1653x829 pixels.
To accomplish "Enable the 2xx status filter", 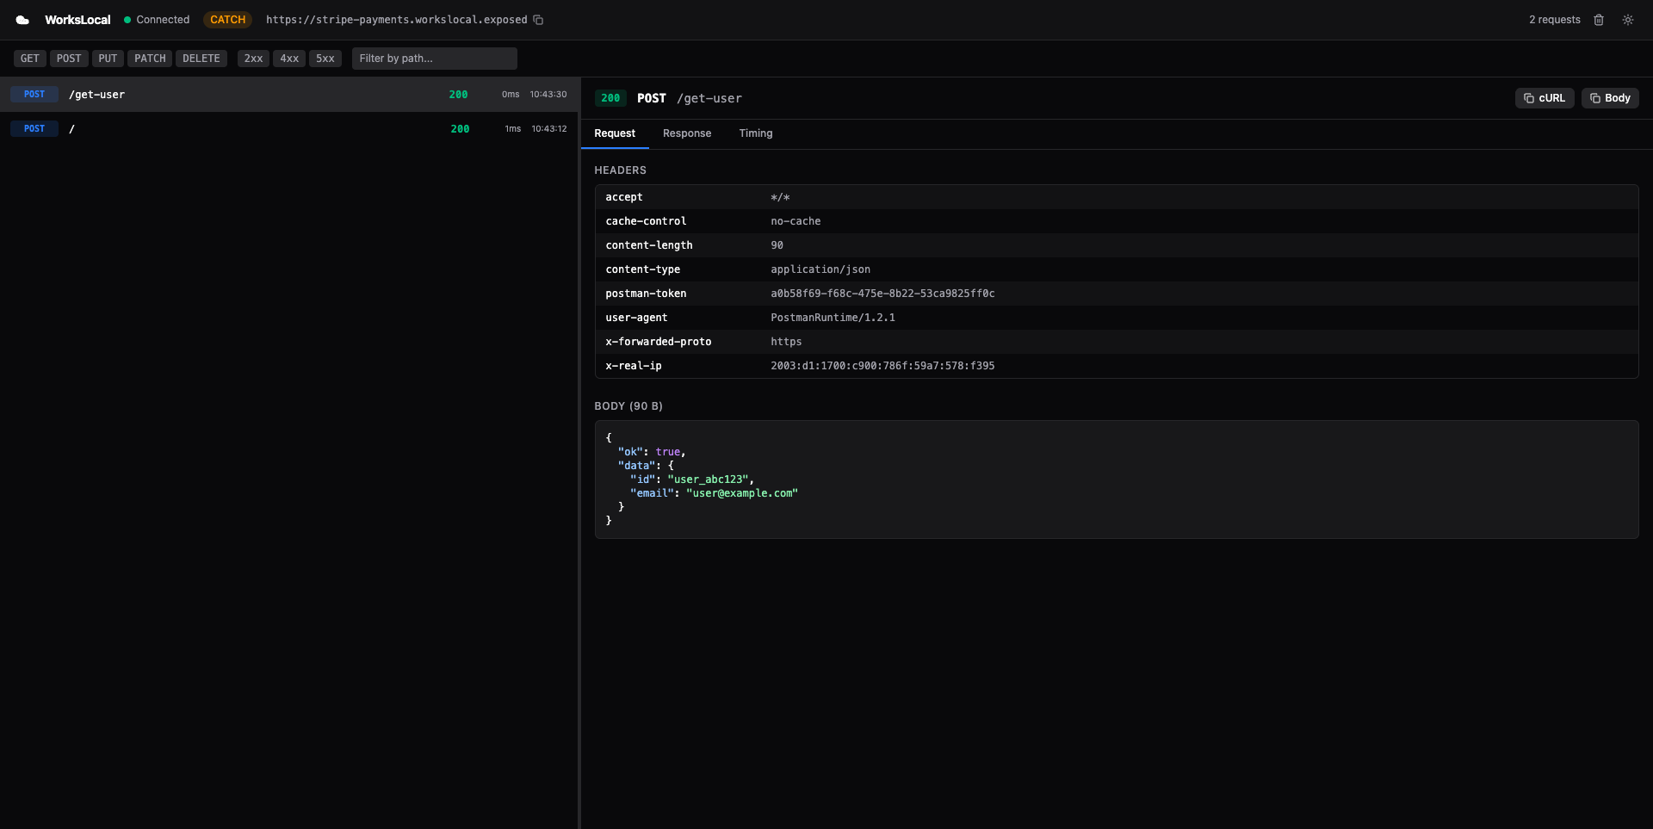I will pos(252,58).
